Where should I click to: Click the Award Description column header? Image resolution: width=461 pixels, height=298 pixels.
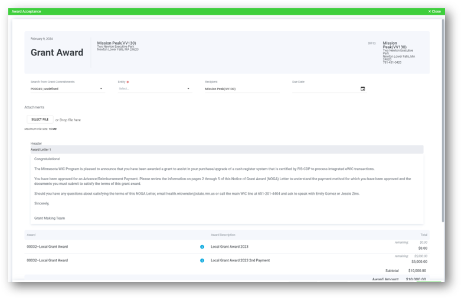point(223,235)
